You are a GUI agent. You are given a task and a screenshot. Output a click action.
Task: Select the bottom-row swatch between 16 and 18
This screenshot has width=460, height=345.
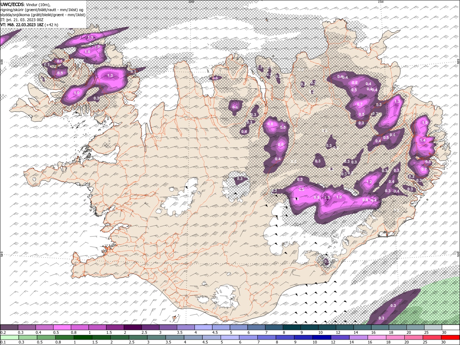coord(377,337)
